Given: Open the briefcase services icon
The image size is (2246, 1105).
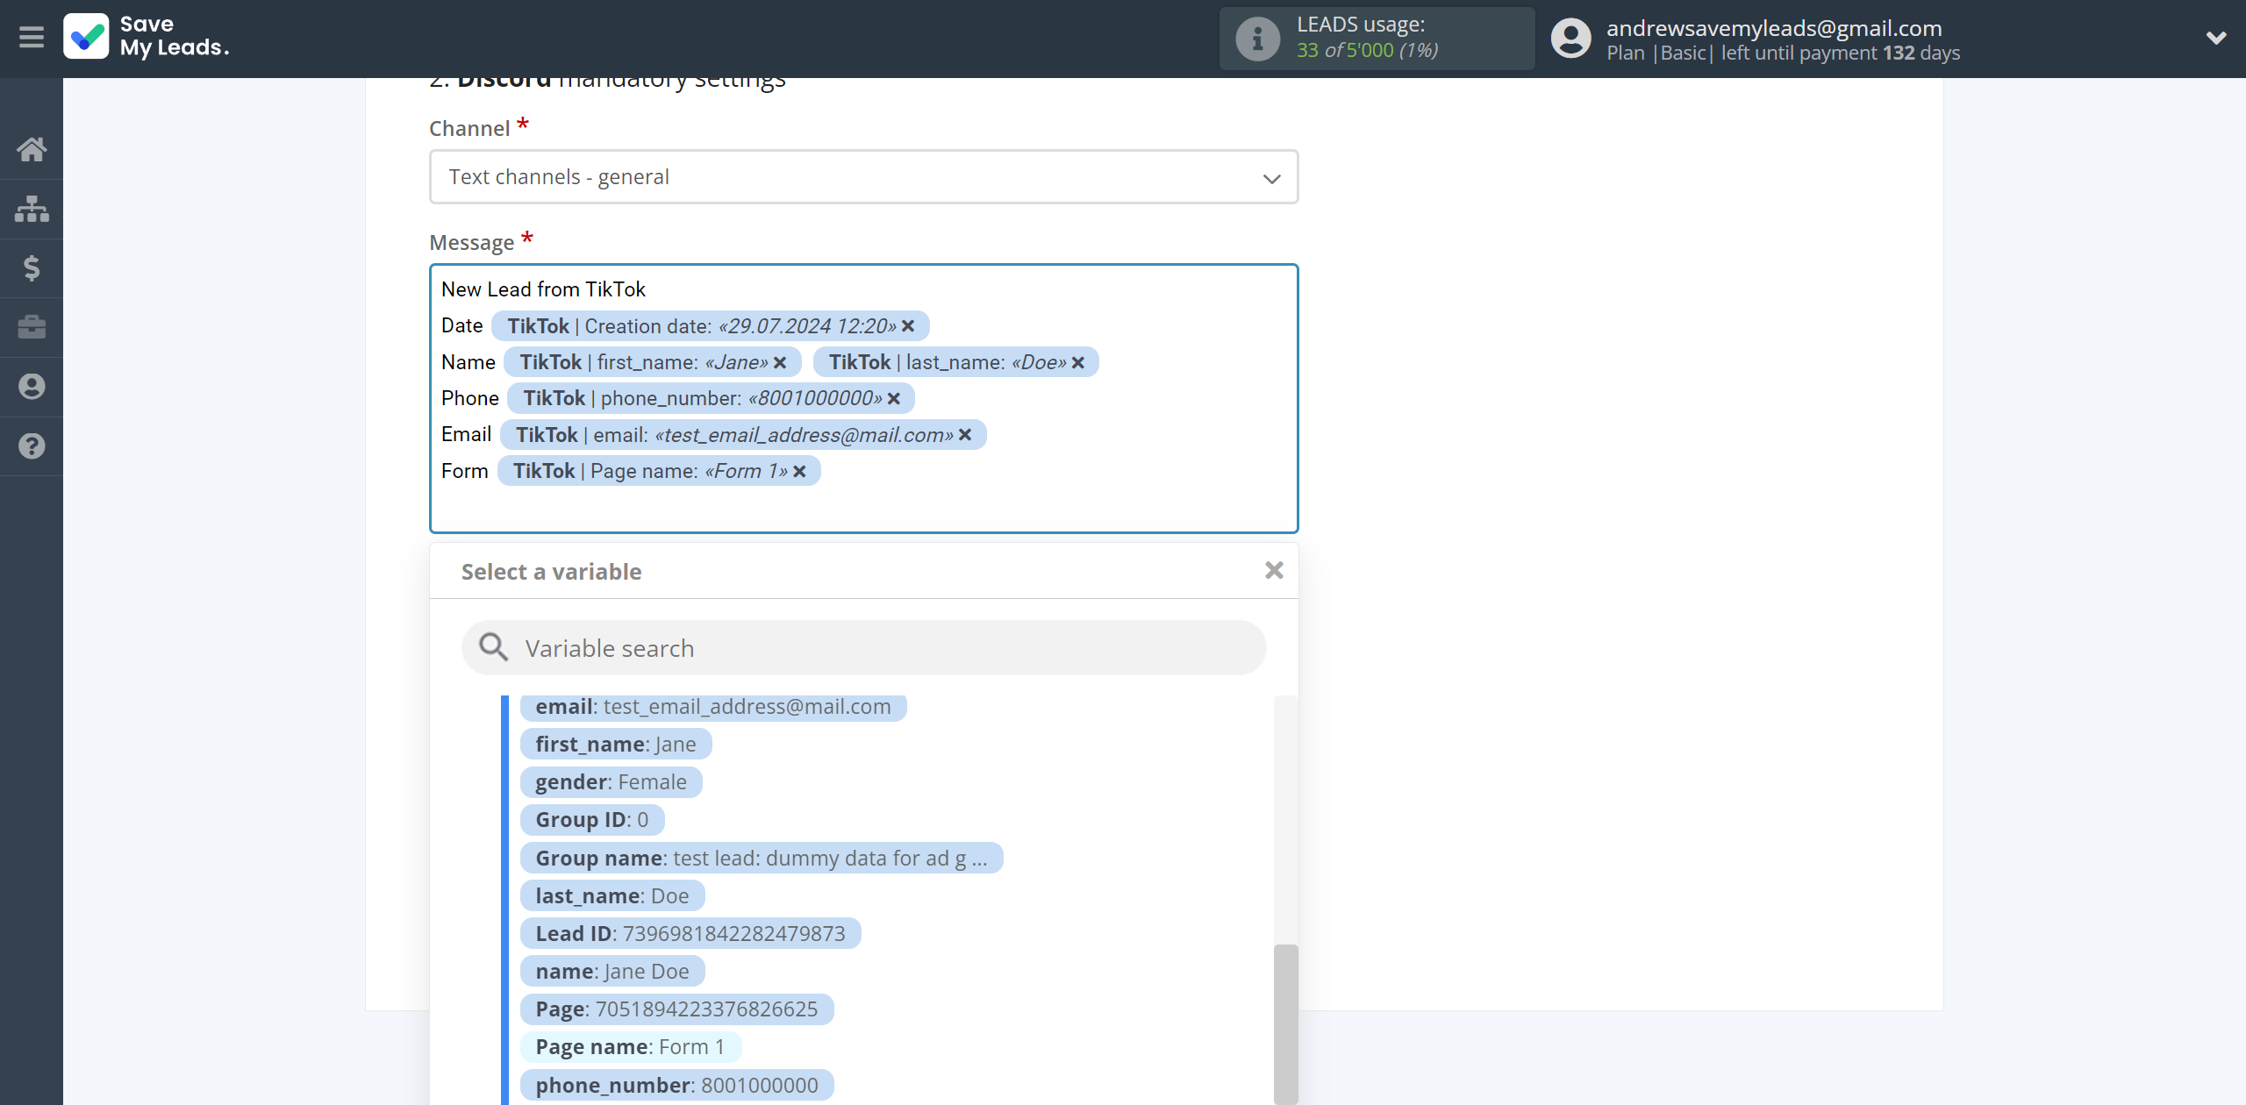Looking at the screenshot, I should (x=32, y=327).
